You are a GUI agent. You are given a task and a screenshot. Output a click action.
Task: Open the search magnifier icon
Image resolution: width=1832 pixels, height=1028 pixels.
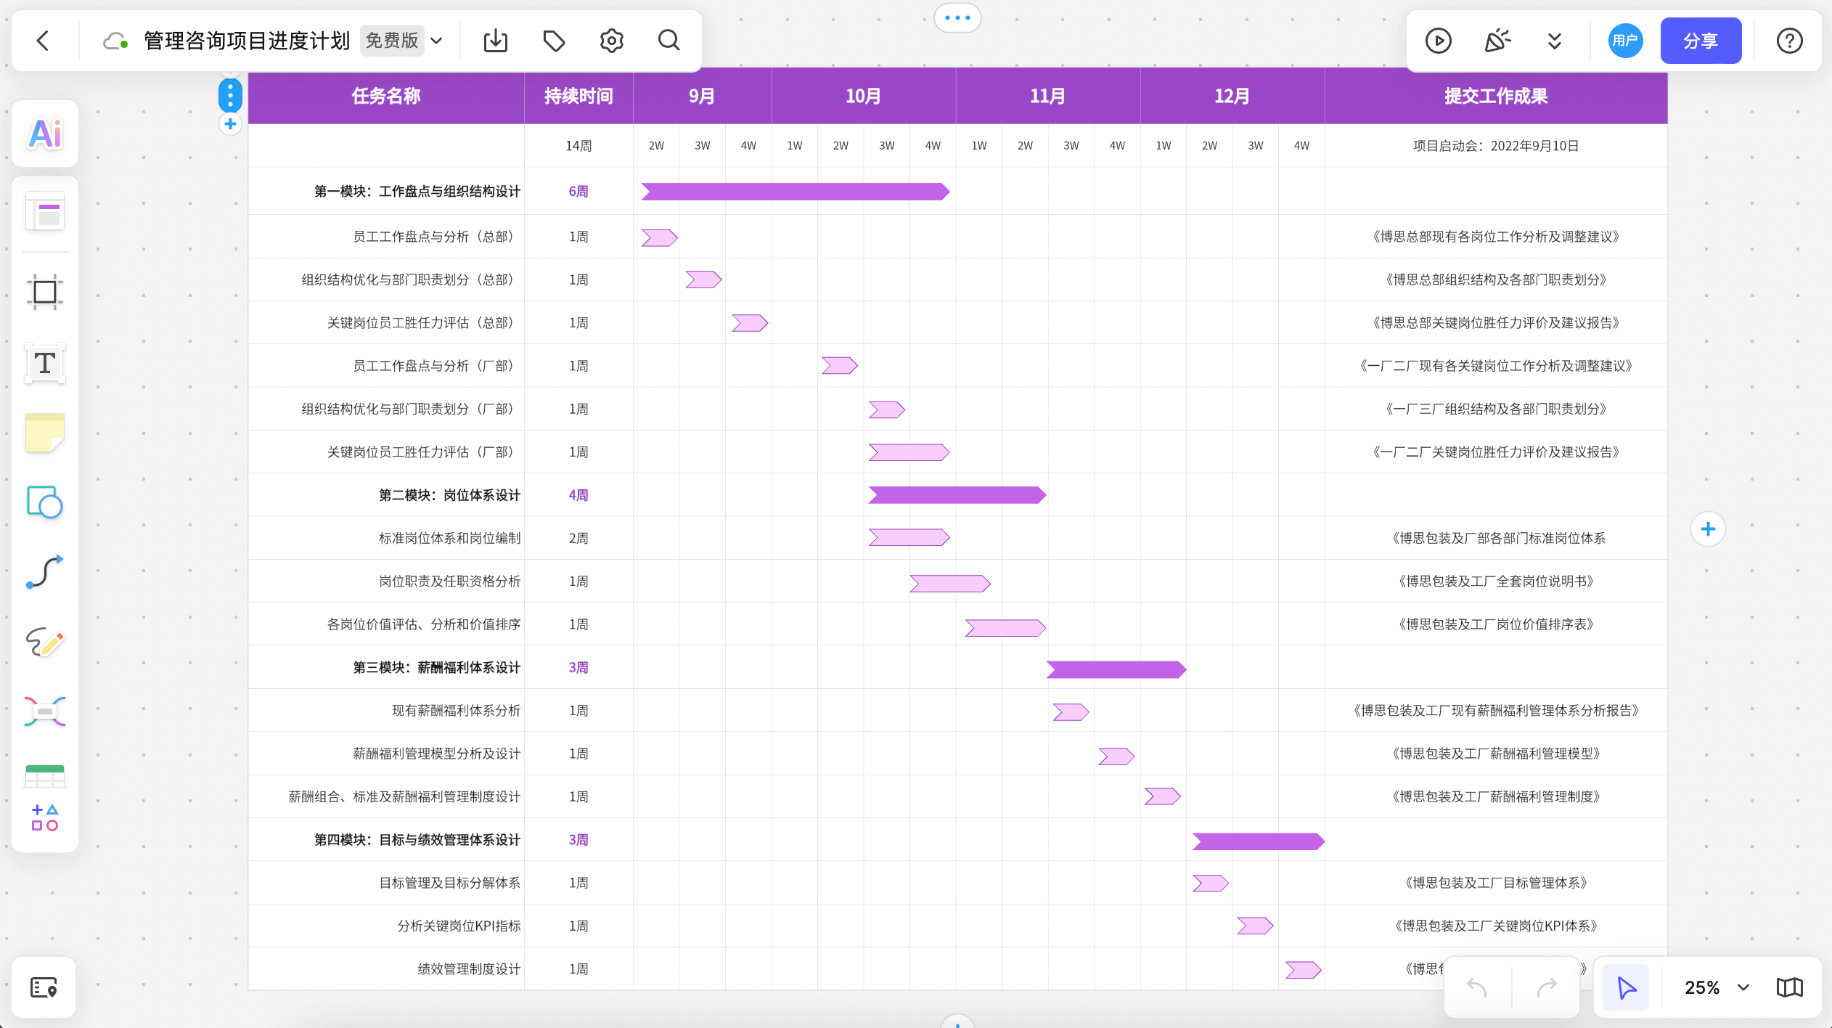pyautogui.click(x=669, y=41)
